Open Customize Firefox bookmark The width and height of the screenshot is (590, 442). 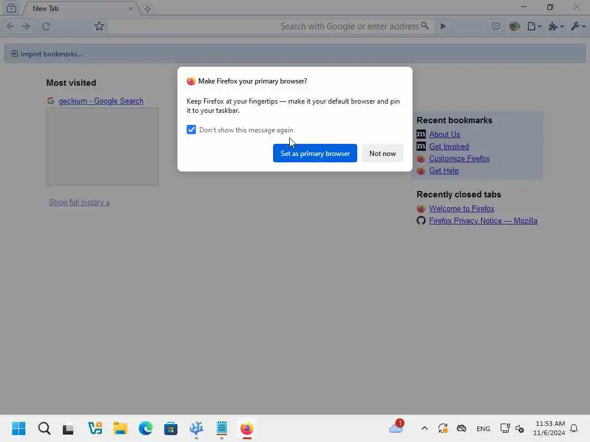[x=459, y=158]
